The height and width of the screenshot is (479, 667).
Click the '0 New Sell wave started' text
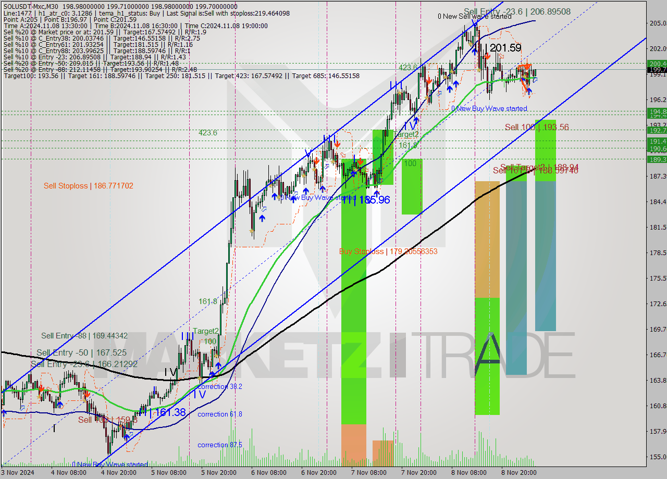pyautogui.click(x=474, y=16)
